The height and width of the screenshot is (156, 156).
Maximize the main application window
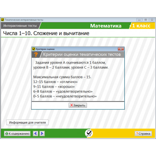point(146,20)
